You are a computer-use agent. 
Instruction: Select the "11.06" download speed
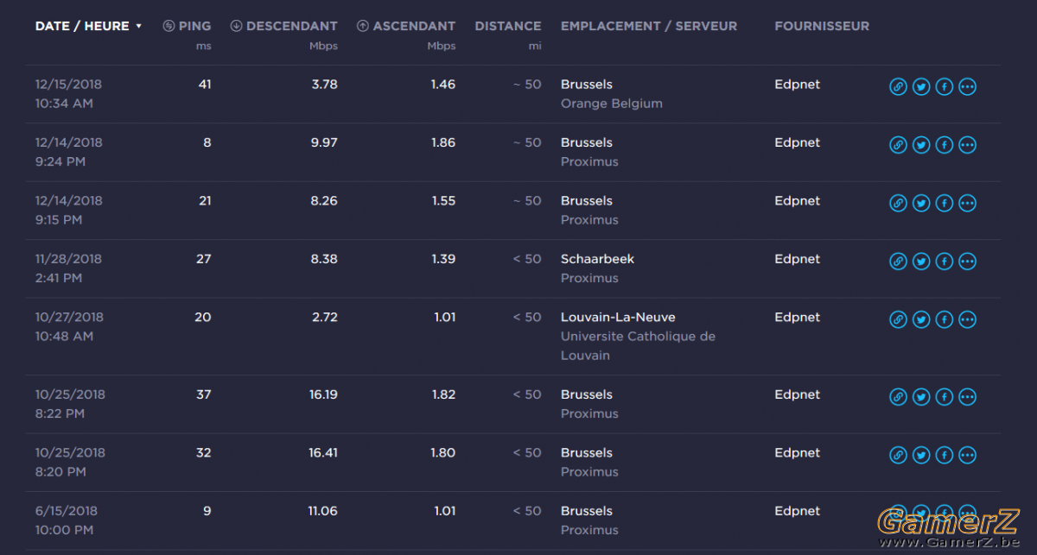323,511
